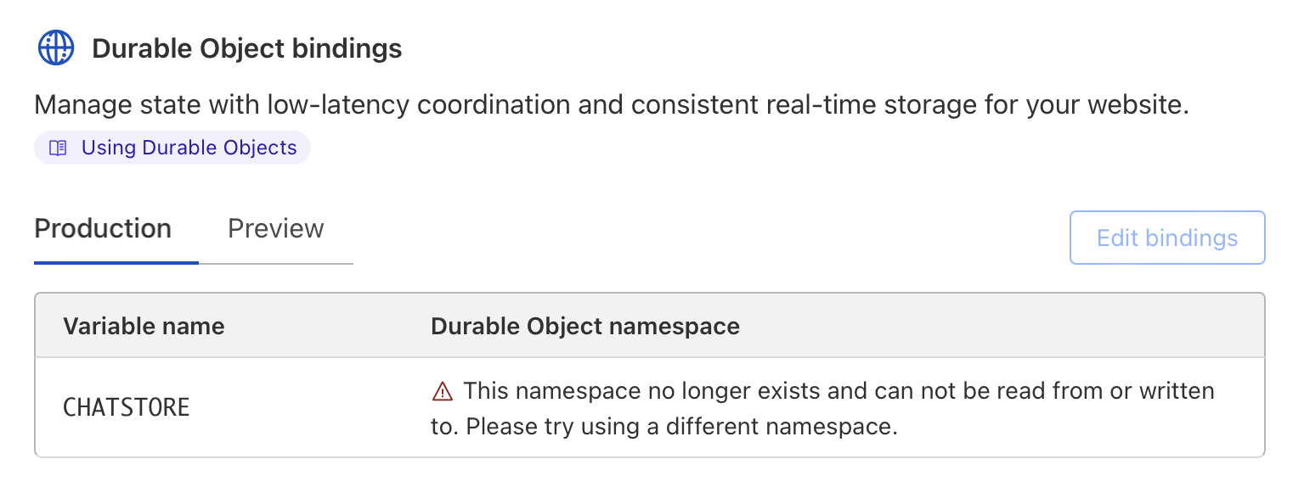The image size is (1293, 487).
Task: Click the word "Object" in the section heading
Action: coord(241,48)
